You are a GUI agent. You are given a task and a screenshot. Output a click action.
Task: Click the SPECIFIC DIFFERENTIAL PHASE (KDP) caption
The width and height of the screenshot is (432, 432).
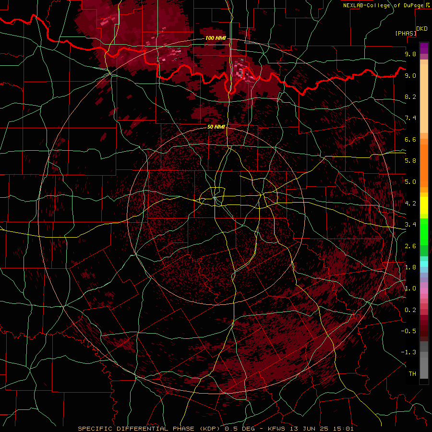tap(150, 429)
